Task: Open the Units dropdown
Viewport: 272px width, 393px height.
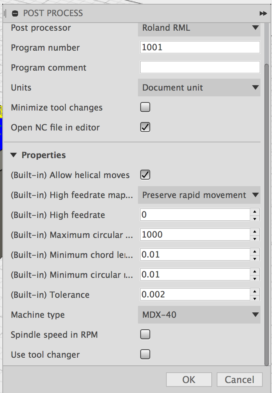Action: click(199, 88)
